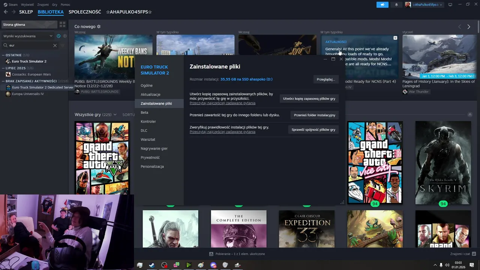Open advanced filter options beside search
480x270 pixels.
63,45
